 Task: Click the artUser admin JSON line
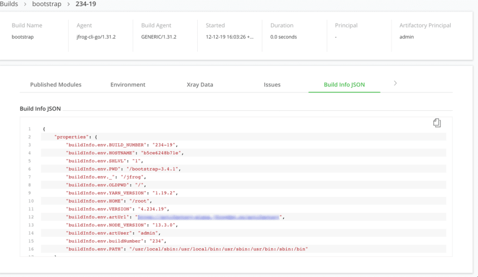(243, 233)
